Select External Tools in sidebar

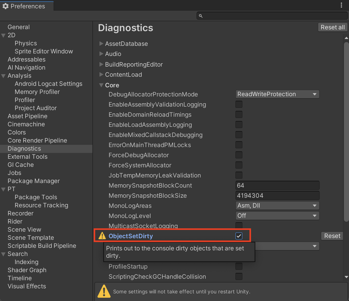28,157
